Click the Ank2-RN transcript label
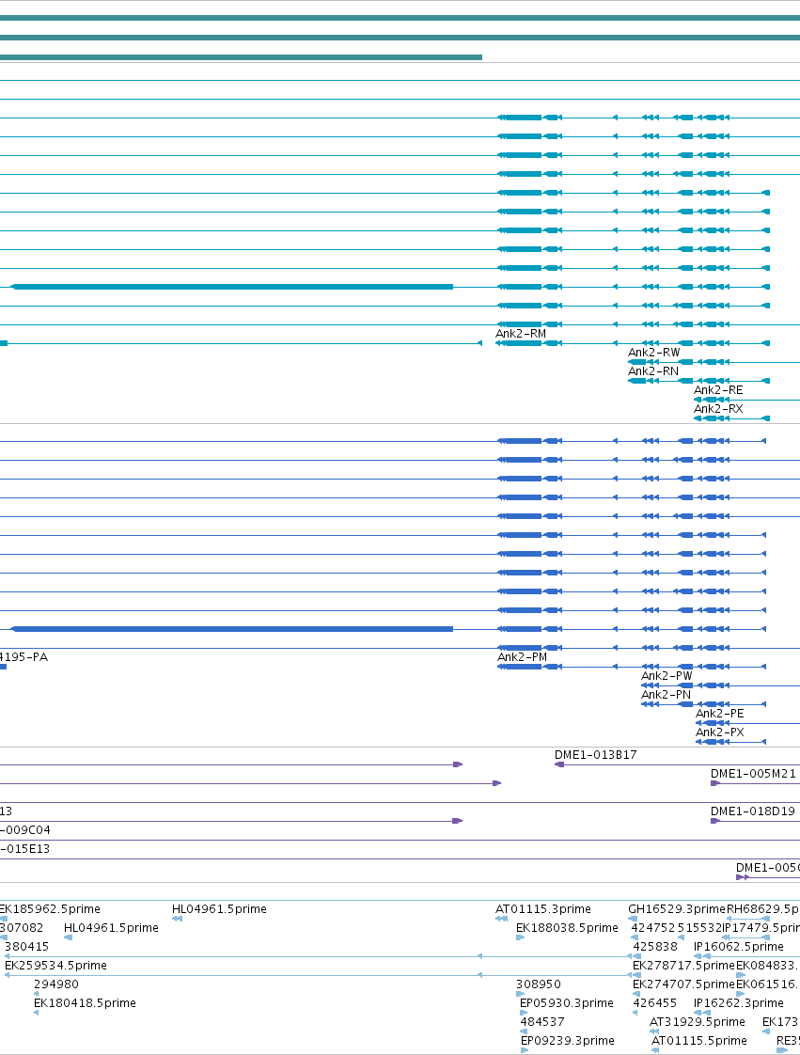The image size is (800, 1055). pyautogui.click(x=653, y=371)
